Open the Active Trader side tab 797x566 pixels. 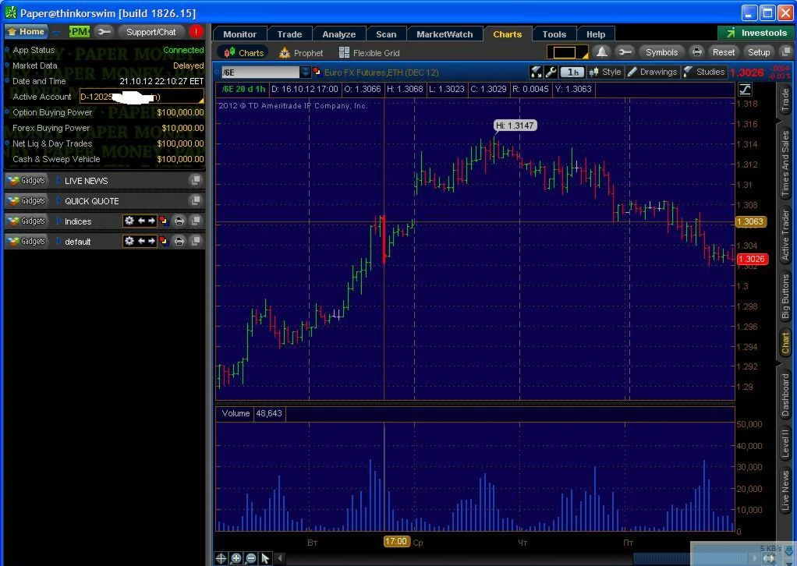coord(785,235)
